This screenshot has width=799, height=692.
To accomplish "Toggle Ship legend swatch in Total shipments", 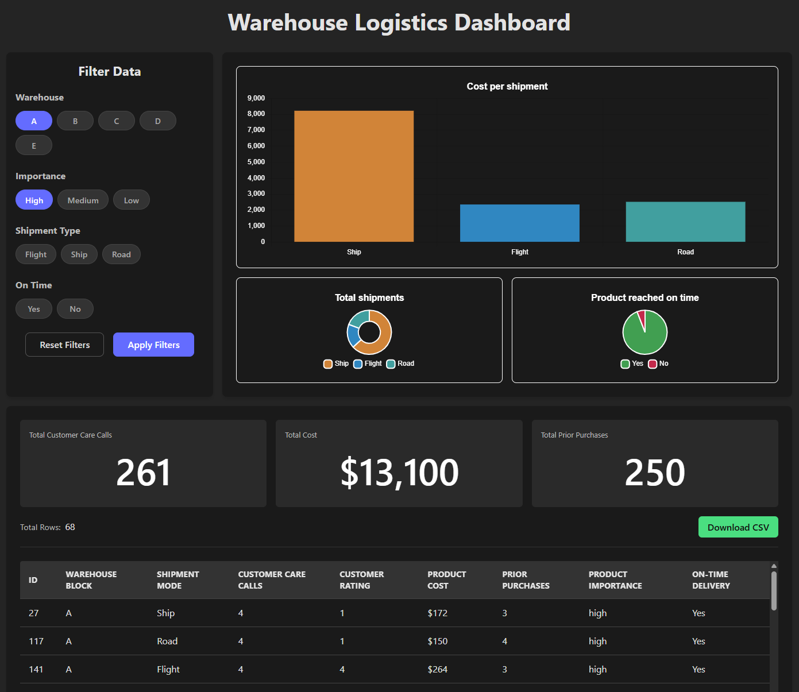I will pos(328,364).
